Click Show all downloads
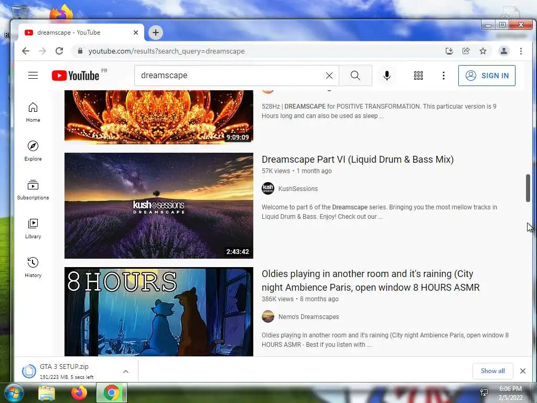537x403 pixels. [x=492, y=371]
